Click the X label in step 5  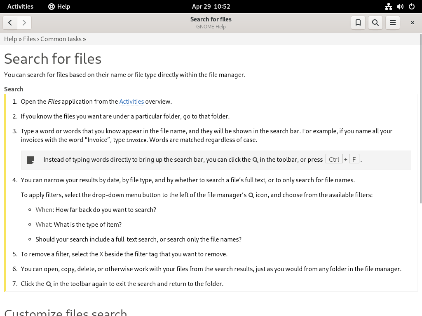[101, 254]
